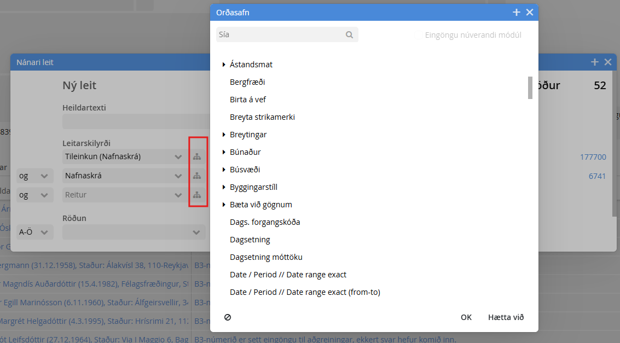Image resolution: width=620 pixels, height=343 pixels.
Task: Select the Dagsetning entry
Action: (250, 240)
